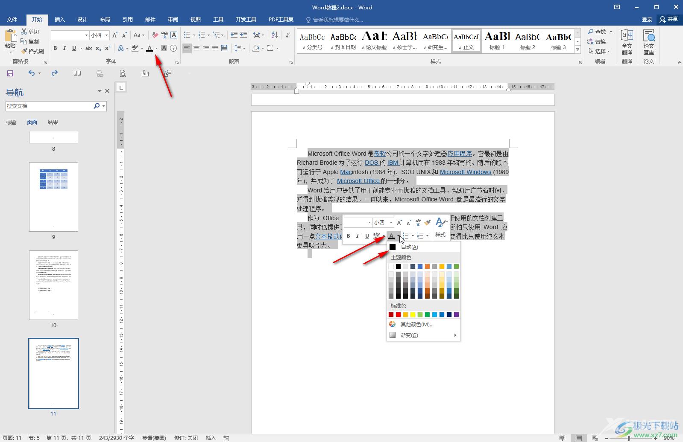Click the Replace (替换) button
Image resolution: width=683 pixels, height=442 pixels.
tap(597, 41)
